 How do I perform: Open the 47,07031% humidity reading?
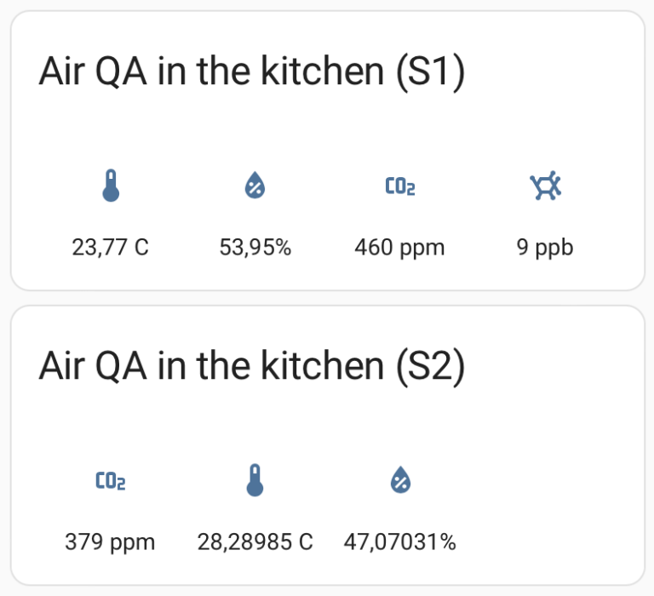coord(400,542)
